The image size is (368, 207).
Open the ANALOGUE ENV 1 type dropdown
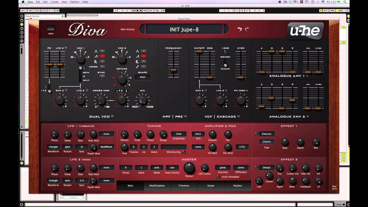307,76
